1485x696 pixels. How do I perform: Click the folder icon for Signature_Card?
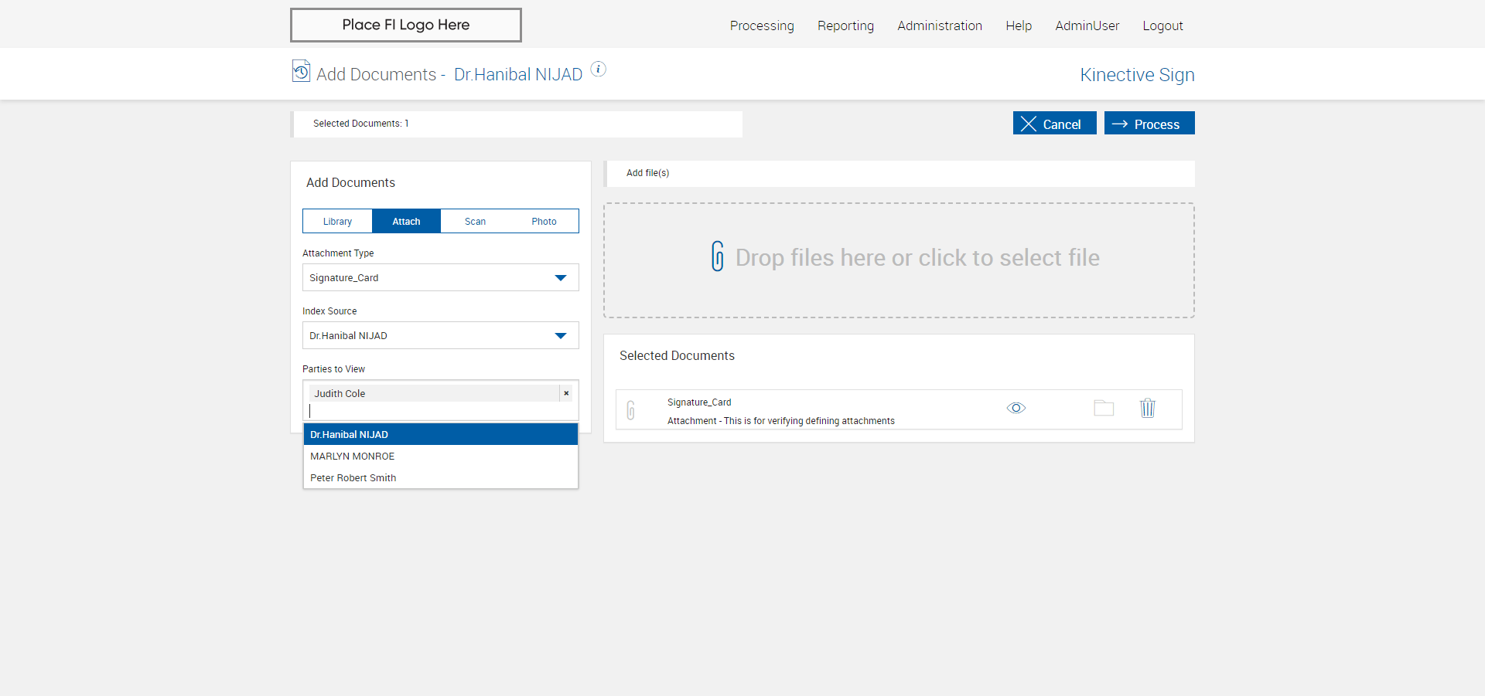(1104, 409)
